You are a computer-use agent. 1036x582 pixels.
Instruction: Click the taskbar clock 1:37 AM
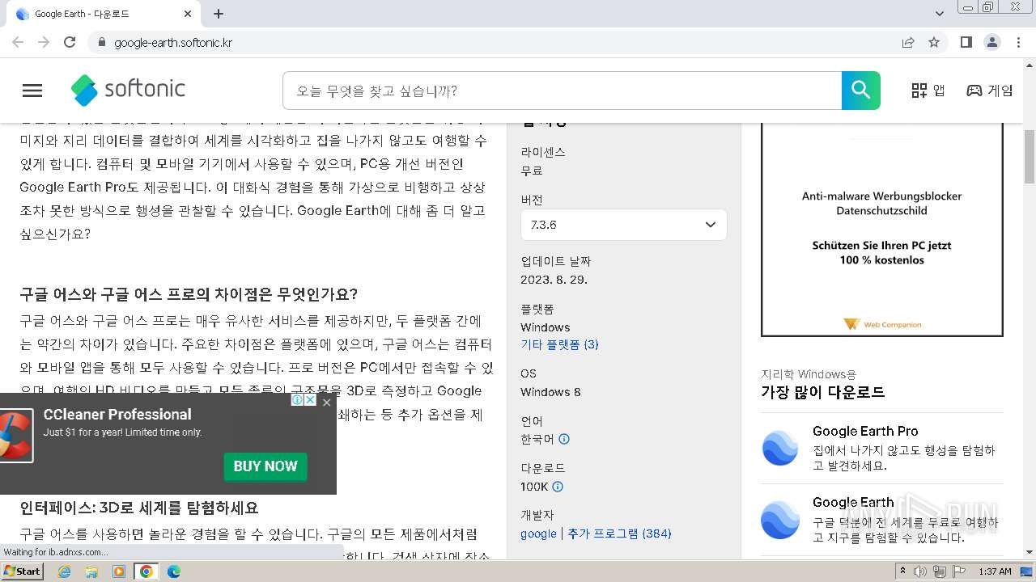[995, 571]
